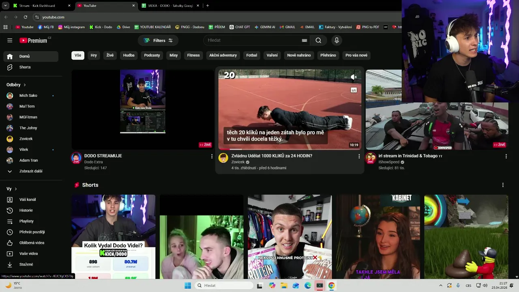The width and height of the screenshot is (519, 292).
Task: Switch to VIDEA - DODO Tabulky tab
Action: pos(170,6)
